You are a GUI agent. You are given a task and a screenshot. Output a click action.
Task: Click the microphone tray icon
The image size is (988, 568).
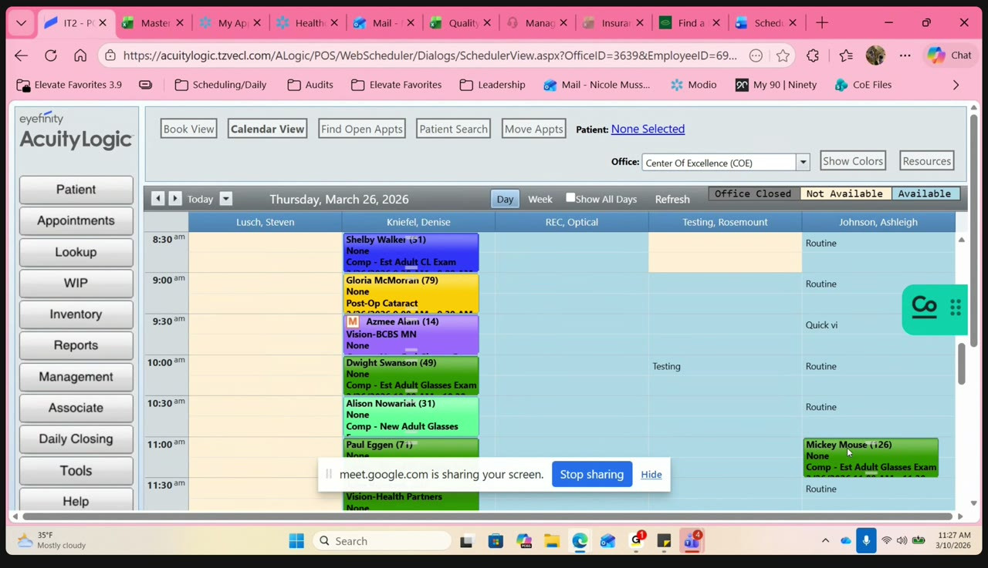[x=866, y=541]
